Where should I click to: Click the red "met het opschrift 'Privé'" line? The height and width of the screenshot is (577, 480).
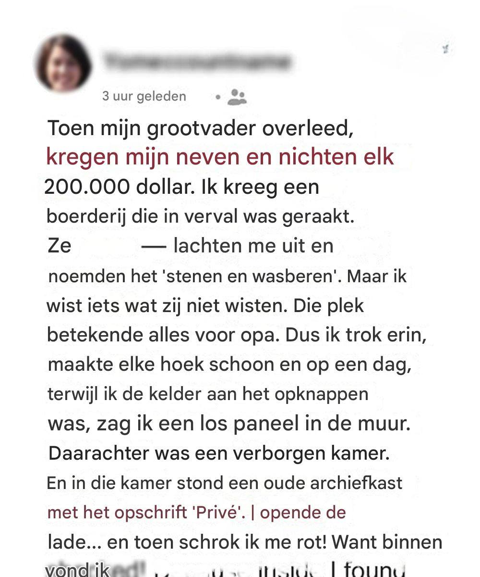(196, 513)
